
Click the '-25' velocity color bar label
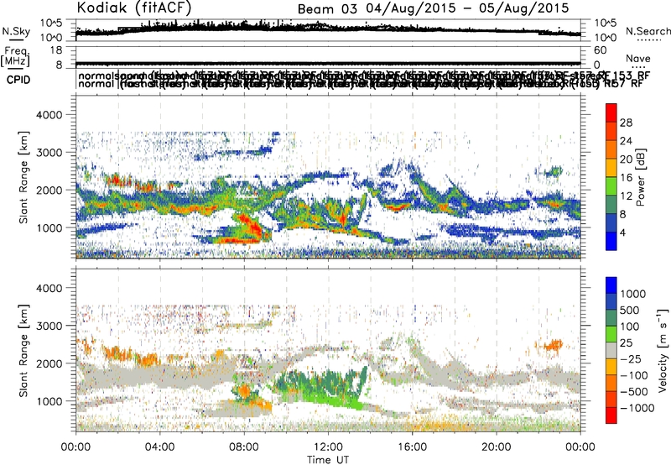(x=631, y=358)
